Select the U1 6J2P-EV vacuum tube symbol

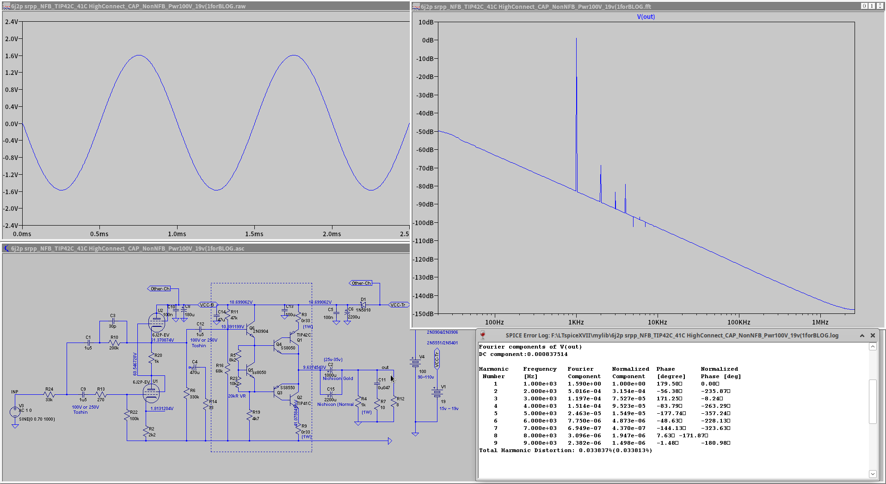point(151,393)
